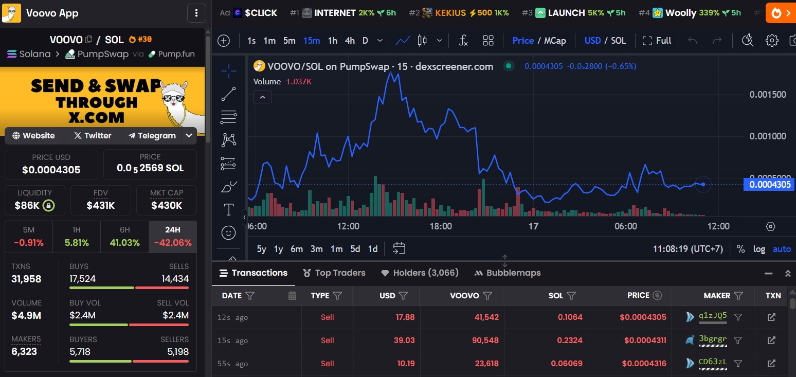Open the Bubblemaps tab
The height and width of the screenshot is (377, 796).
(x=507, y=273)
